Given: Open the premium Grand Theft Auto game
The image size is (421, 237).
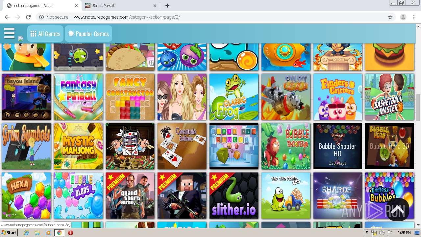Looking at the screenshot, I should (130, 196).
